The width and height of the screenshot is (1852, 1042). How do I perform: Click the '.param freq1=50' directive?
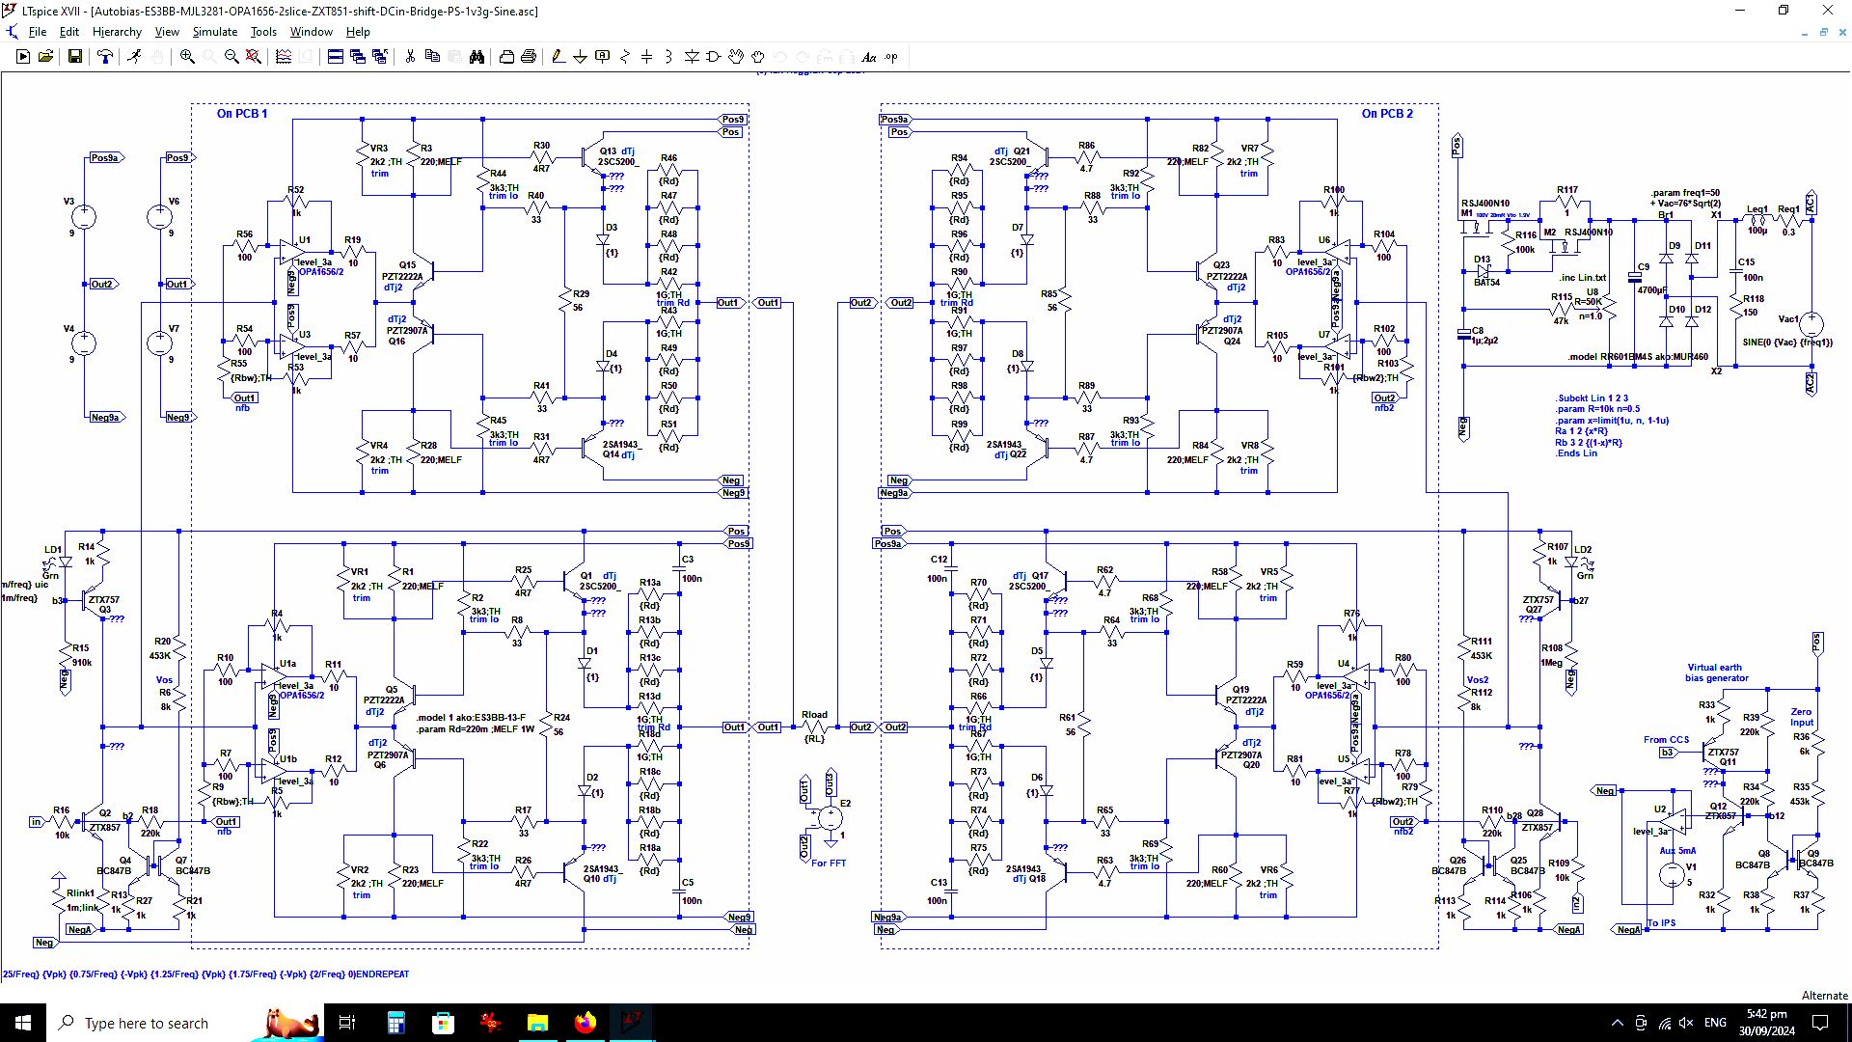click(x=1684, y=193)
